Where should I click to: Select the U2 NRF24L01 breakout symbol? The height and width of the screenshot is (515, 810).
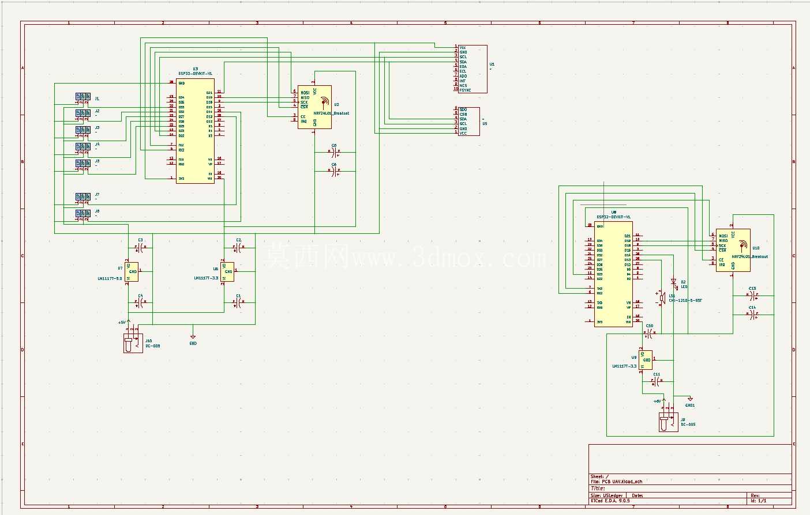point(314,107)
